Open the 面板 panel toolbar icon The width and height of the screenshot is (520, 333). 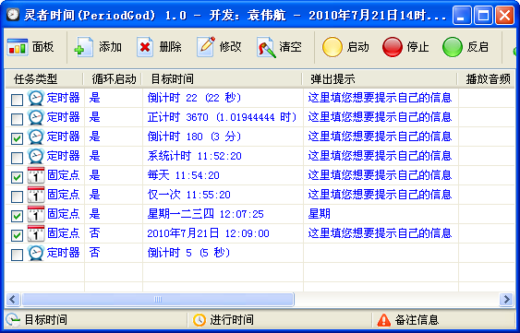point(18,47)
